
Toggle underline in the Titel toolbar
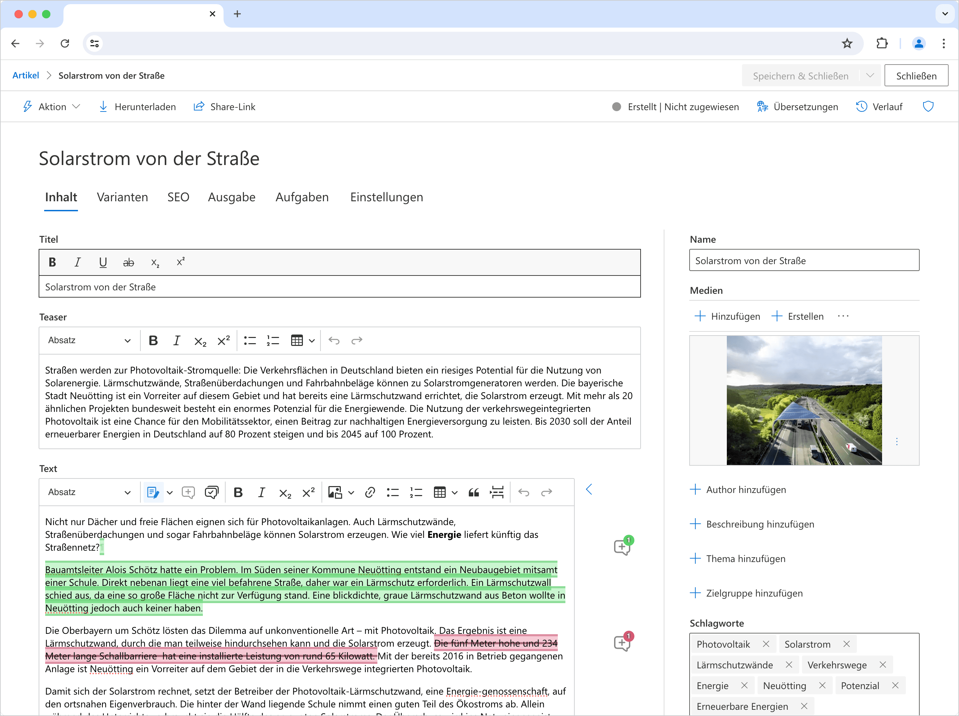102,263
